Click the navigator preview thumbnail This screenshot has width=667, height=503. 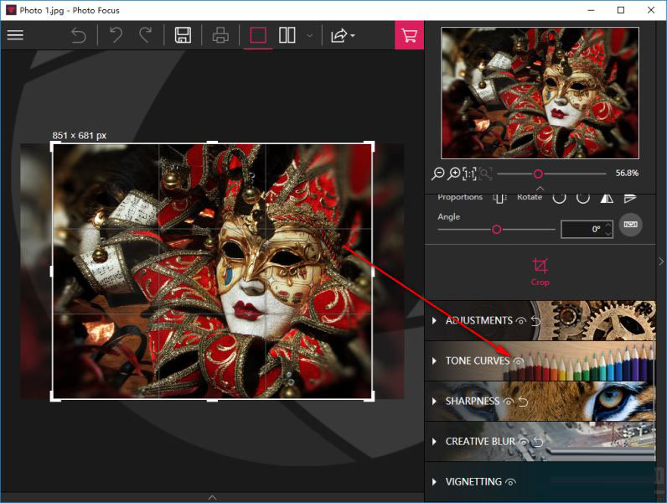click(x=540, y=93)
